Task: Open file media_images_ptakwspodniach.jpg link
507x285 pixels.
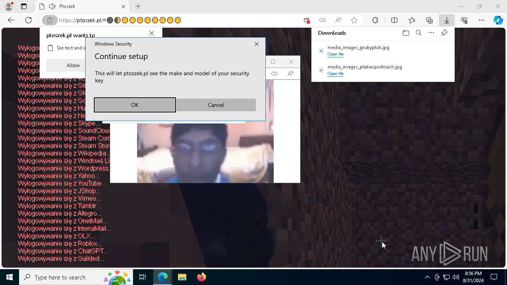Action: [335, 74]
